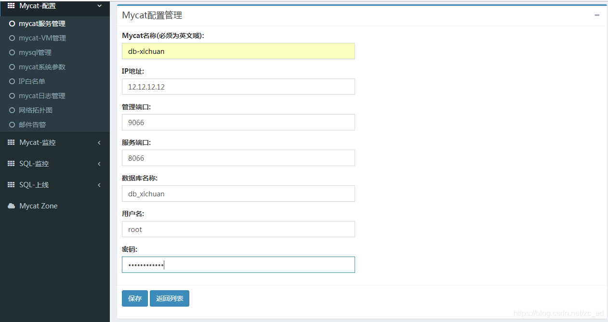Collapse the Mycat配置管理 panel with minus icon

(597, 15)
